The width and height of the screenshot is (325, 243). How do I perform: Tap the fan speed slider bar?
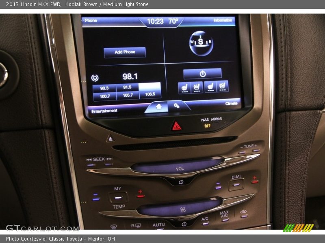click(181, 207)
